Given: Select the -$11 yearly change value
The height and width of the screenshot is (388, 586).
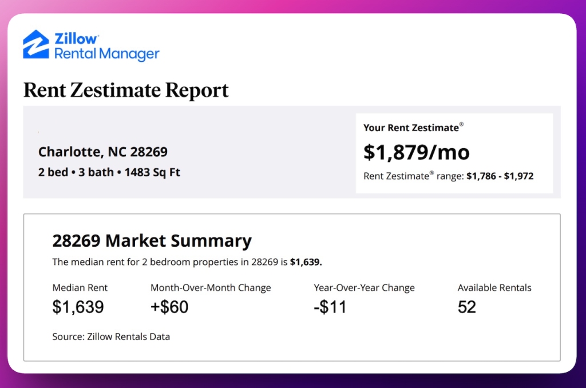Looking at the screenshot, I should coord(330,307).
